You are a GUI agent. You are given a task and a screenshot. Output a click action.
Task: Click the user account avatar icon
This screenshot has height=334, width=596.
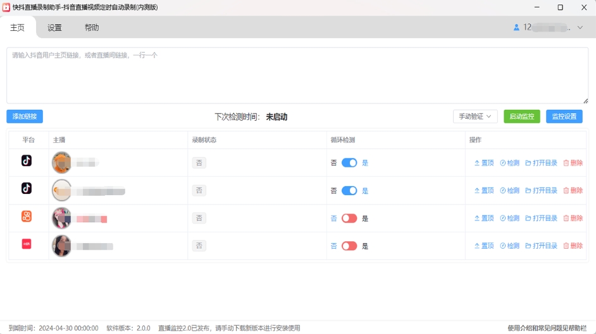(x=516, y=27)
